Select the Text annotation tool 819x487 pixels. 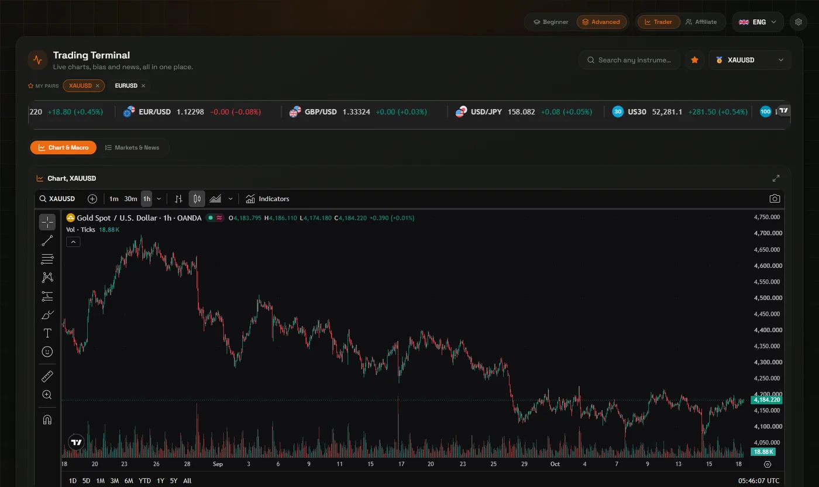point(47,333)
